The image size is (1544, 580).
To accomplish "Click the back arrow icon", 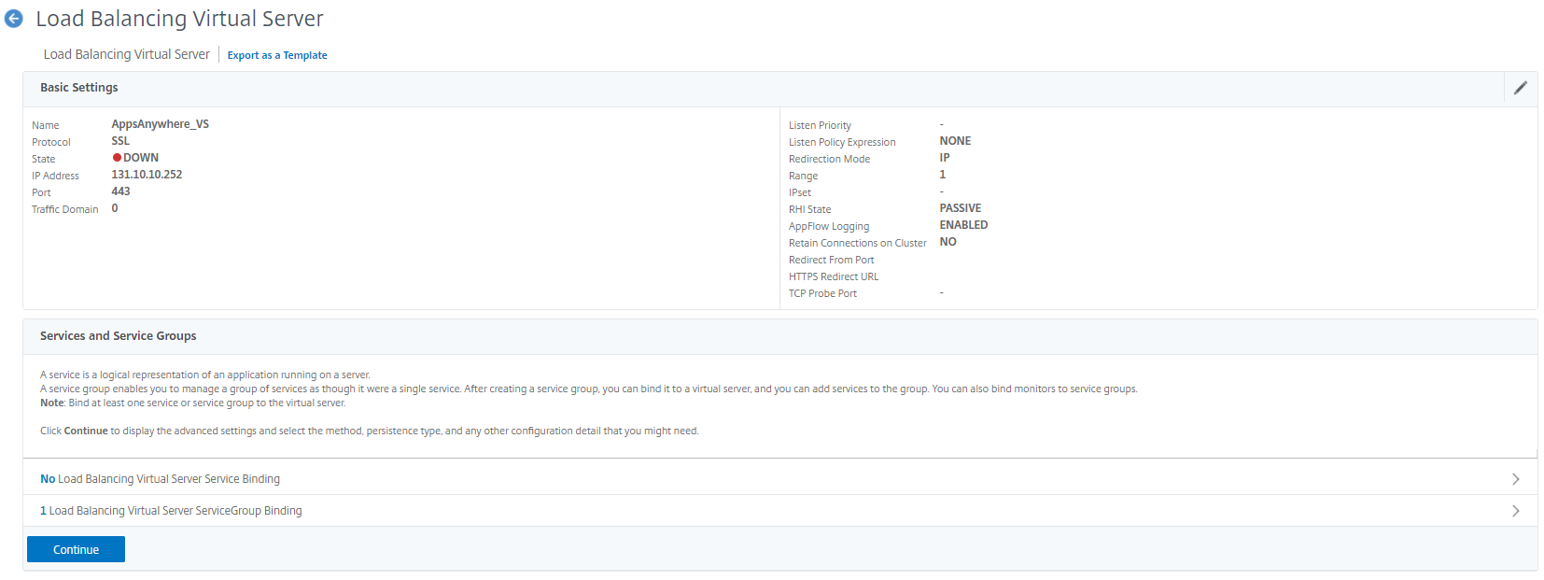I will point(14,19).
